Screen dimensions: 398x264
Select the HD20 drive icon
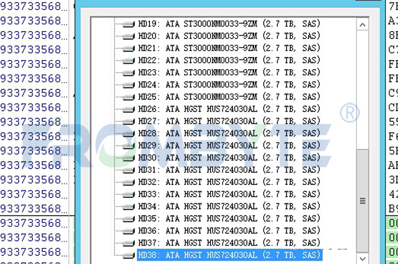click(129, 36)
